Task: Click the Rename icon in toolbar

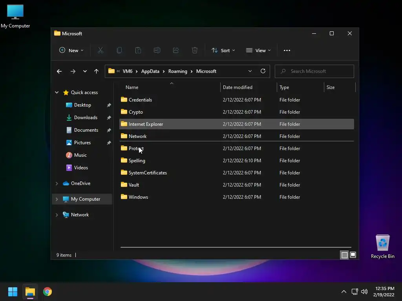Action: click(157, 51)
